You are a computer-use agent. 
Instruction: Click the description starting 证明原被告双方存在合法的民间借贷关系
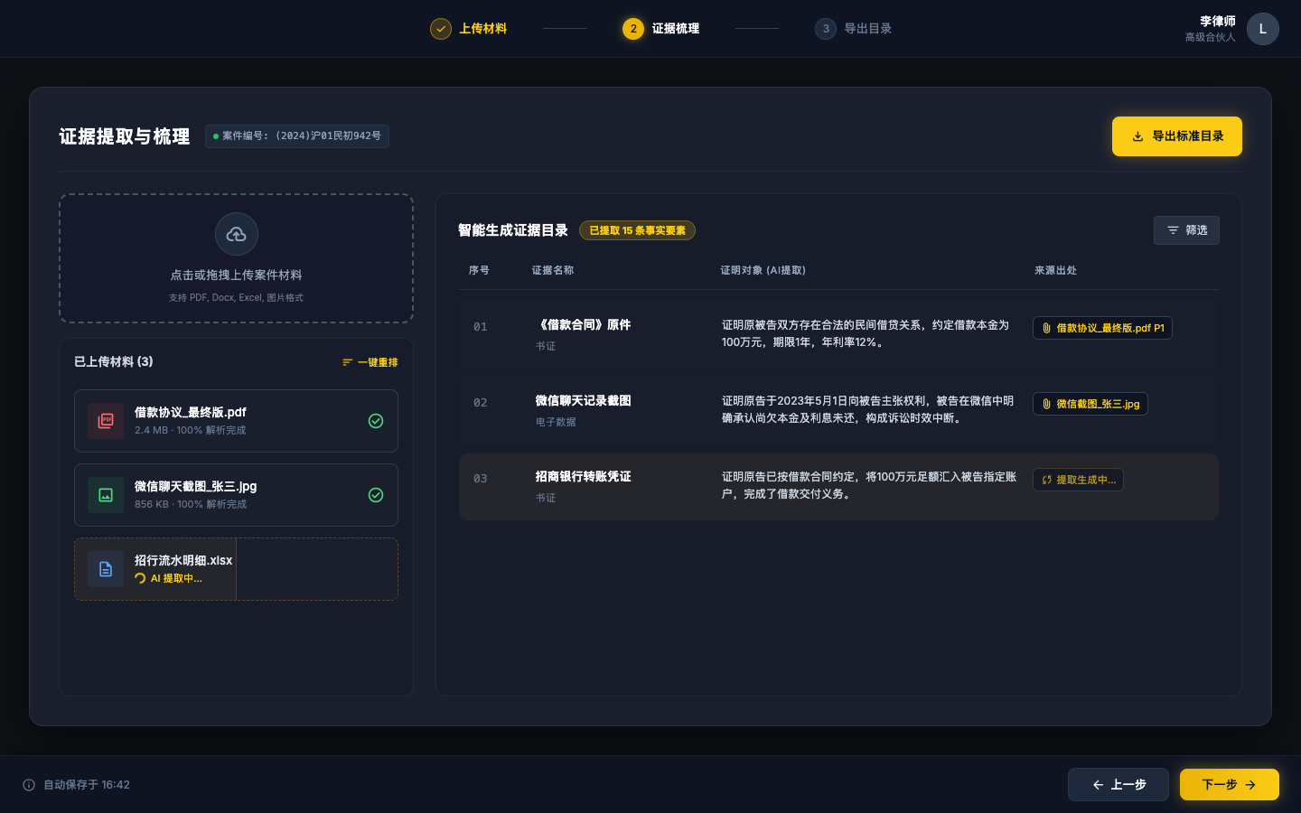[866, 333]
